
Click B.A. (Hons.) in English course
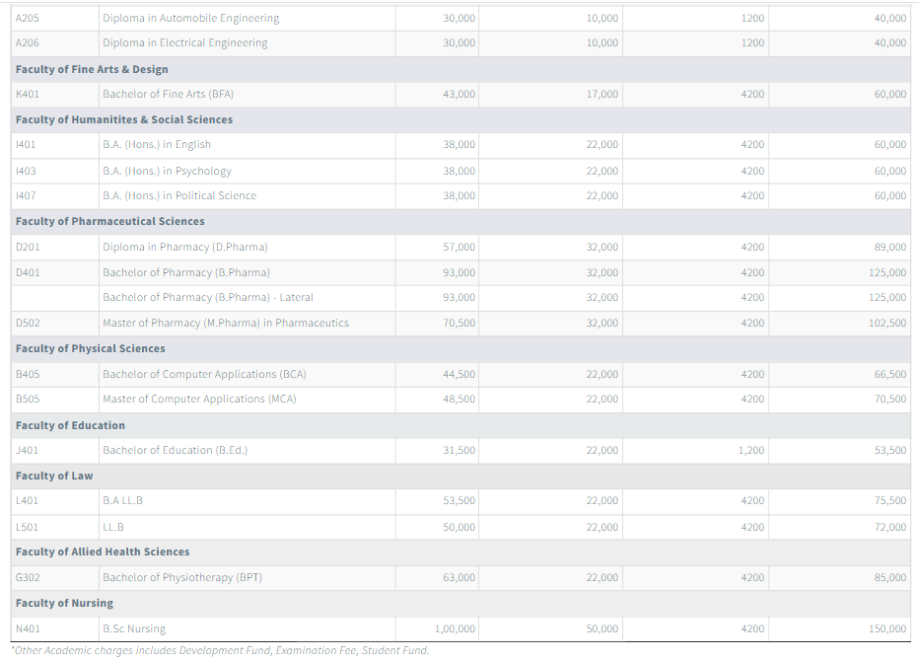157,144
